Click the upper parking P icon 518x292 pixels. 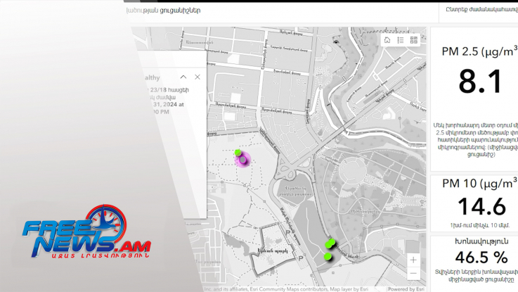pos(287,232)
